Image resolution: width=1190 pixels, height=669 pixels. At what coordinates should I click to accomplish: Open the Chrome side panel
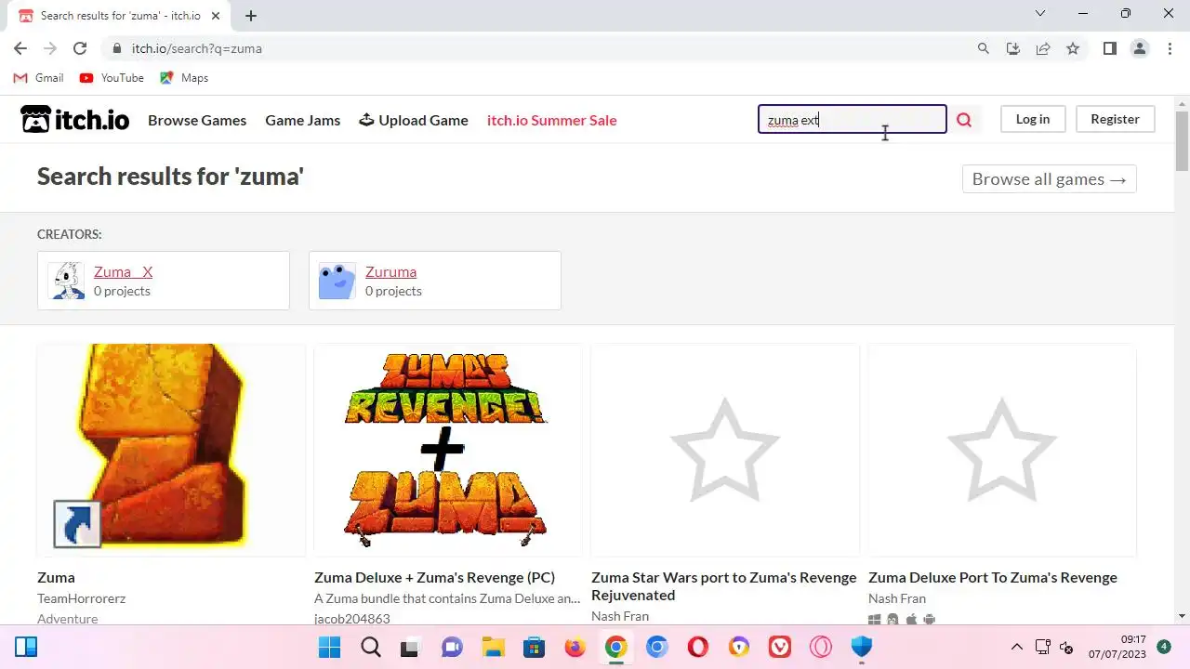(x=1109, y=48)
